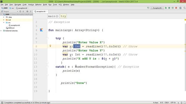The image size is (186, 104).
Task: Open the Build menu
Action: coord(45,5)
